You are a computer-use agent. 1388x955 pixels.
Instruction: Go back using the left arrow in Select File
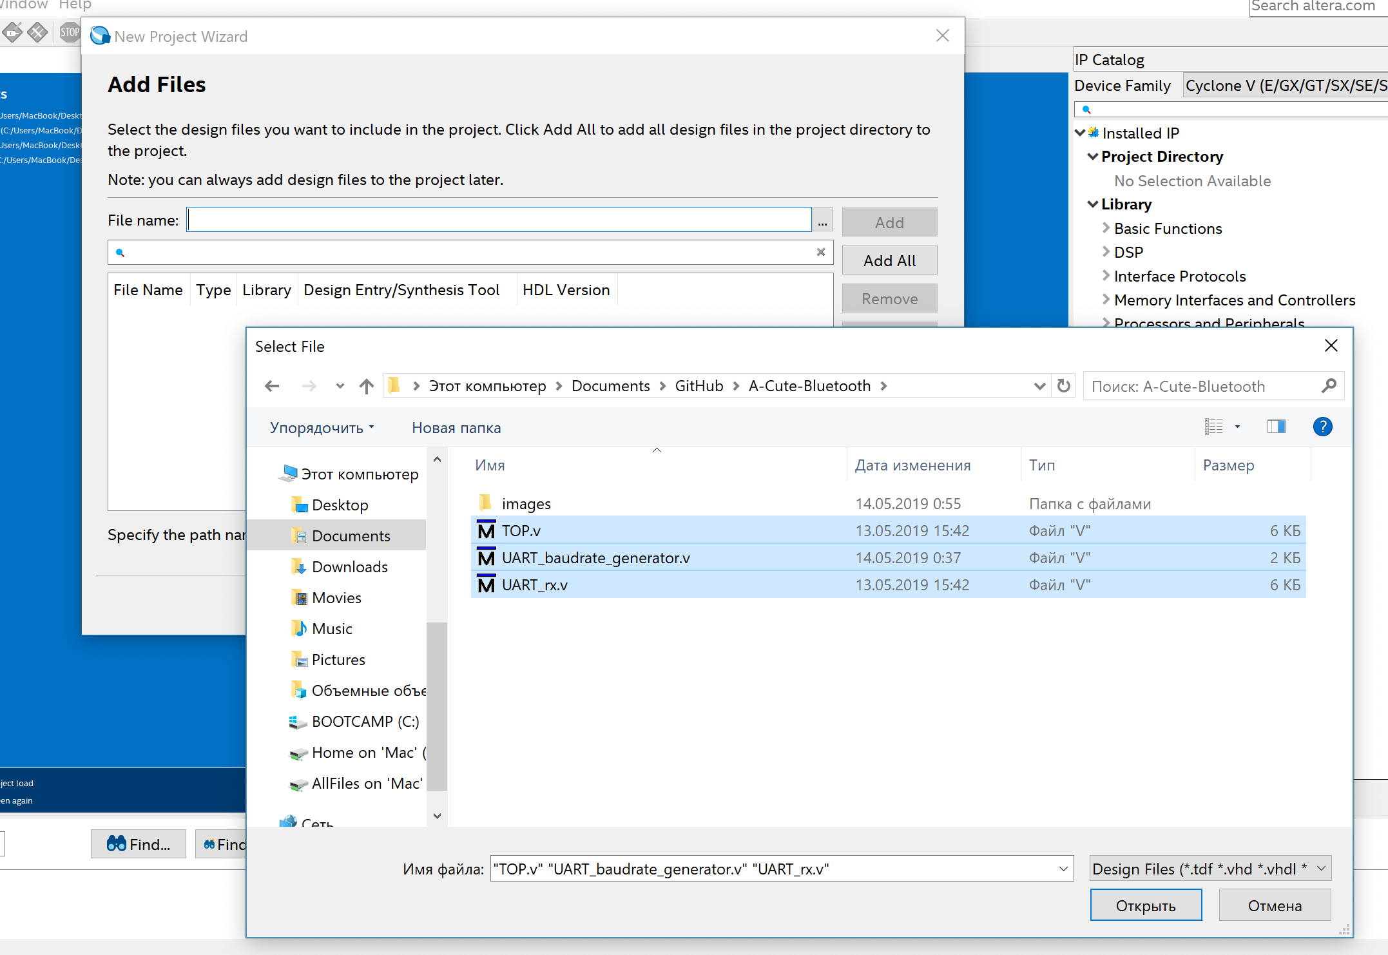pos(272,386)
